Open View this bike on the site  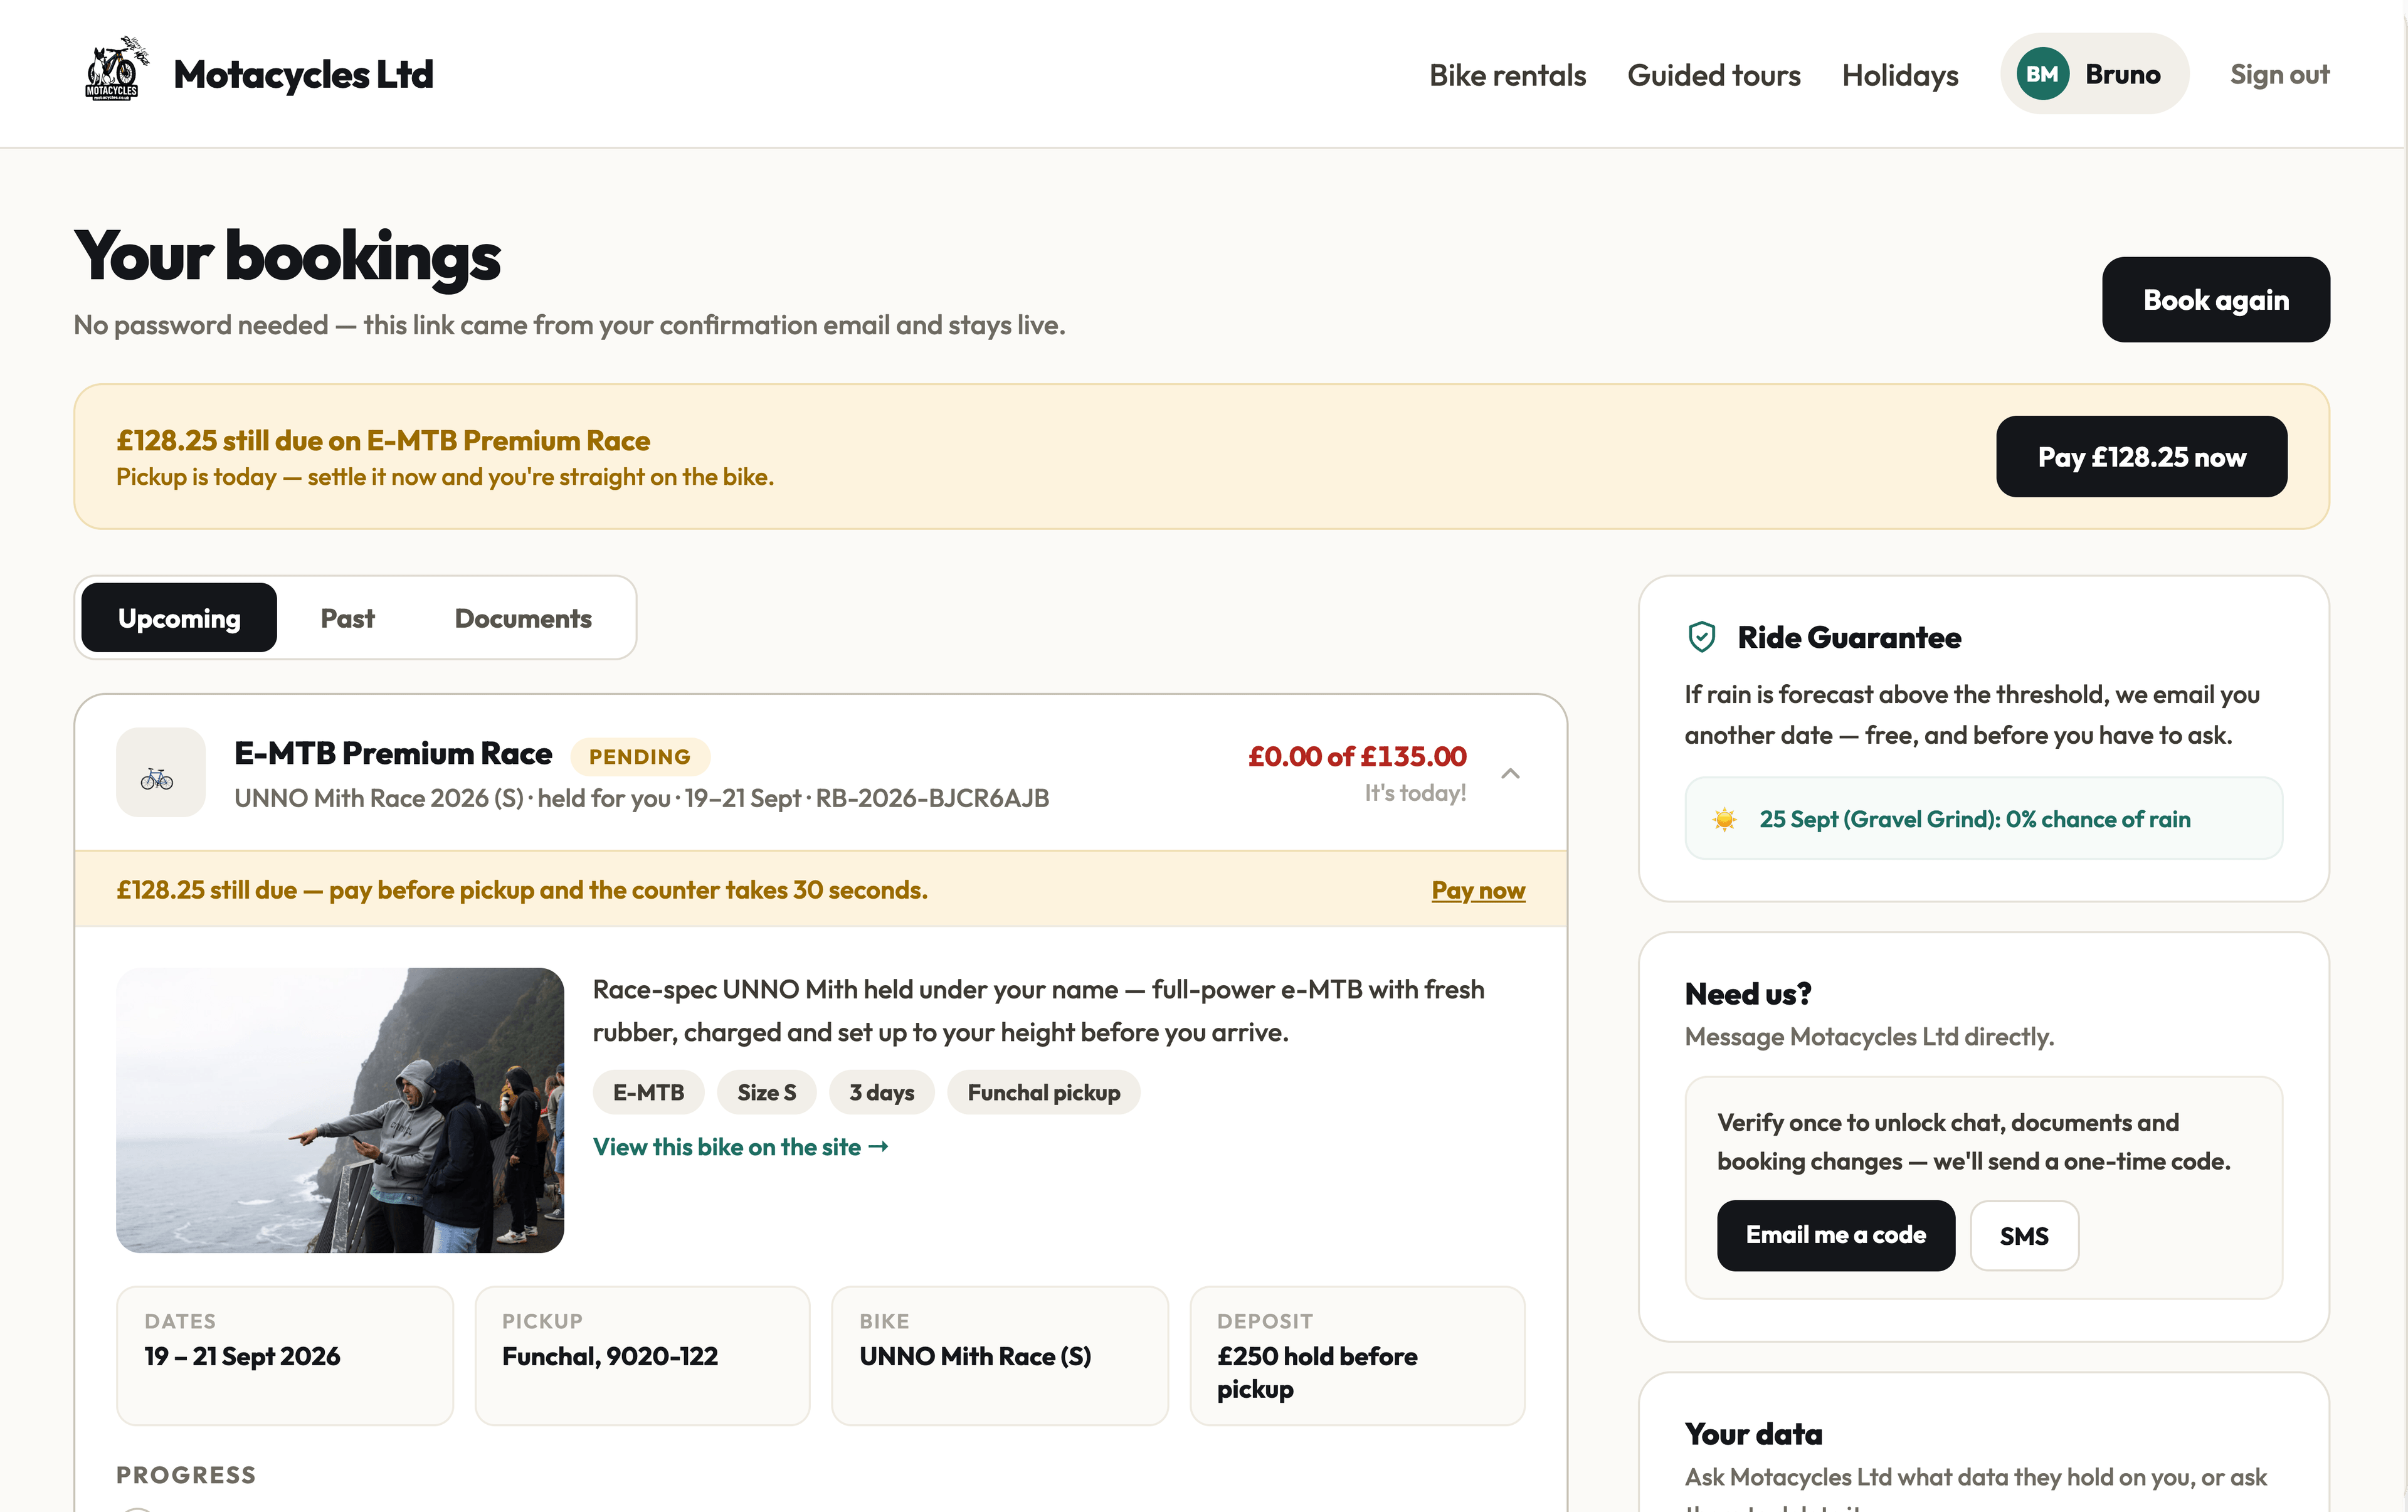coord(740,1147)
